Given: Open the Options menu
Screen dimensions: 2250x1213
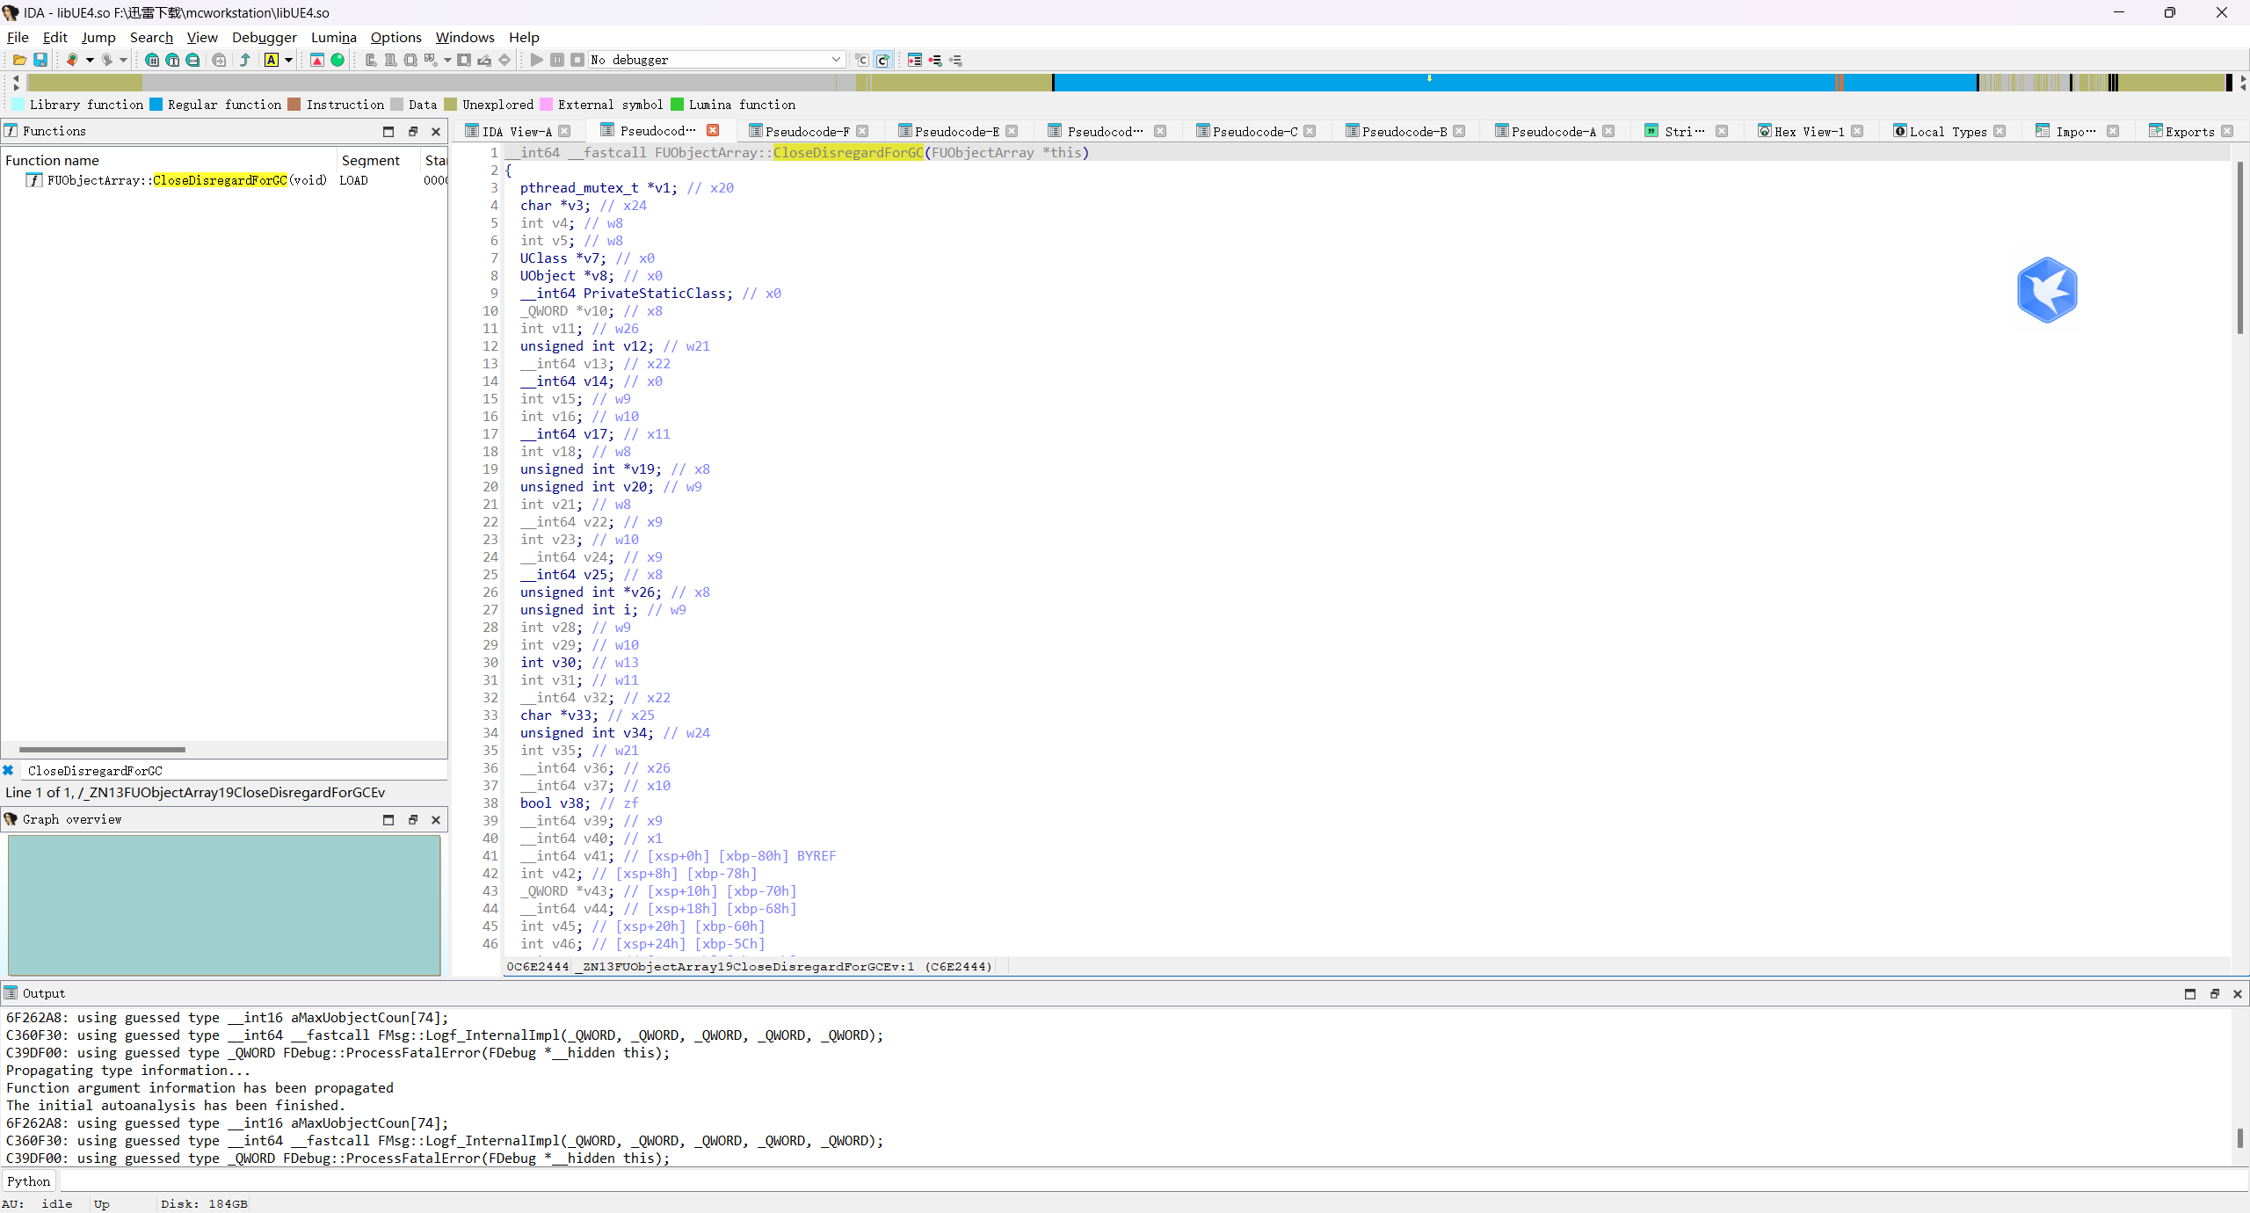Looking at the screenshot, I should point(396,37).
